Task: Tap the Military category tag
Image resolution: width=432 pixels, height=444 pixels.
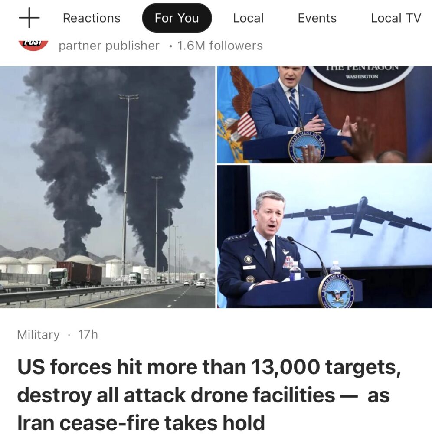Action: (38, 335)
